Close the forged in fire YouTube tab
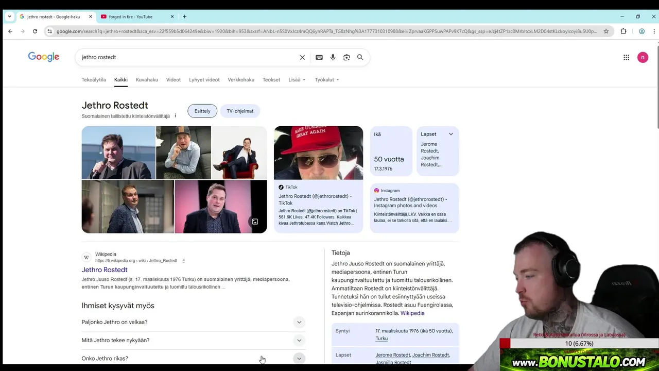This screenshot has height=371, width=659. 172,16
